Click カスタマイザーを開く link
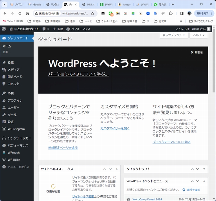The image size is (216, 201). click(115, 128)
